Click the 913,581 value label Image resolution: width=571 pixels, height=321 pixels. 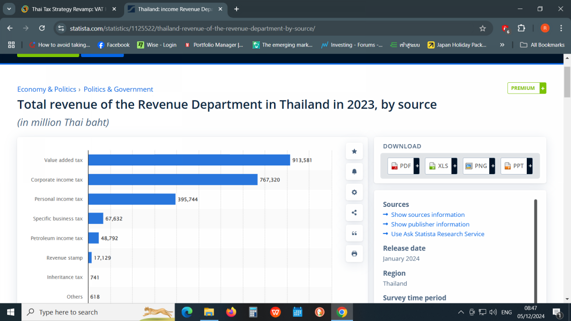click(x=302, y=160)
